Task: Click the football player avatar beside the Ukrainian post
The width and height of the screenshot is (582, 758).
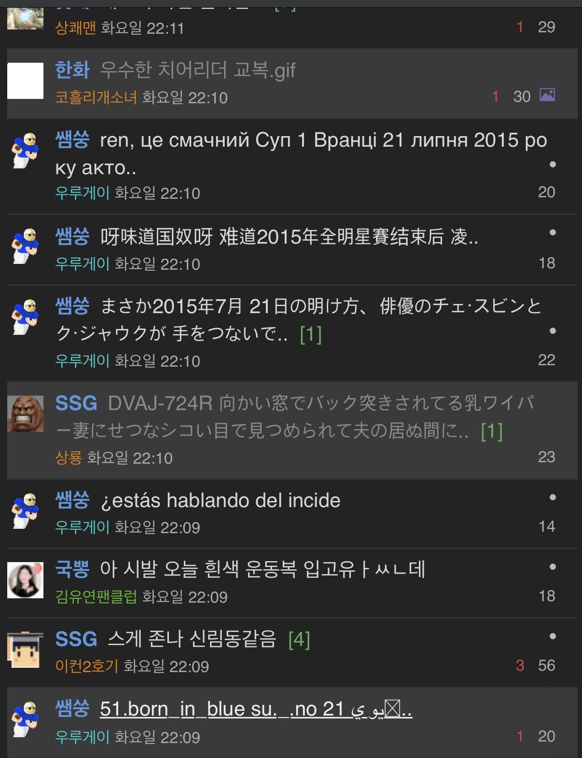Action: pos(26,151)
